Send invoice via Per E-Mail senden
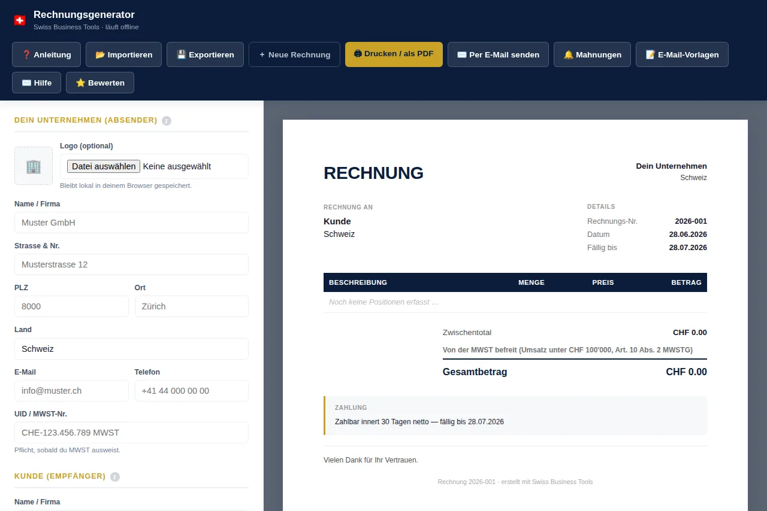767x511 pixels. [x=498, y=54]
